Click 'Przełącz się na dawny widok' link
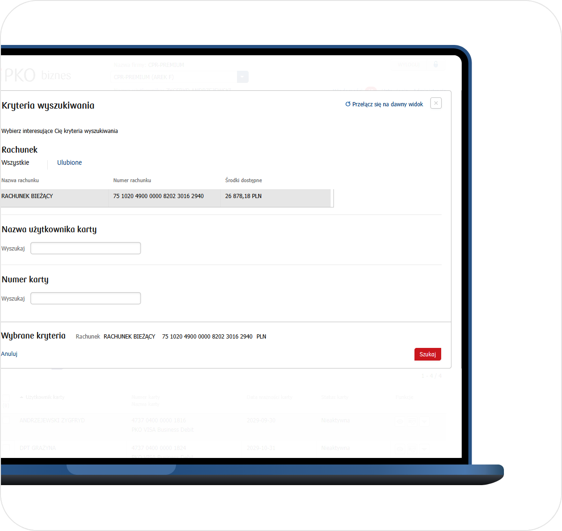 [384, 104]
